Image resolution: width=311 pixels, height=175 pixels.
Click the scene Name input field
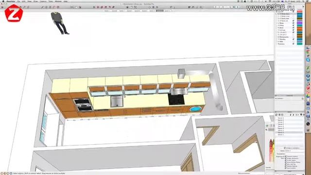click(294, 151)
